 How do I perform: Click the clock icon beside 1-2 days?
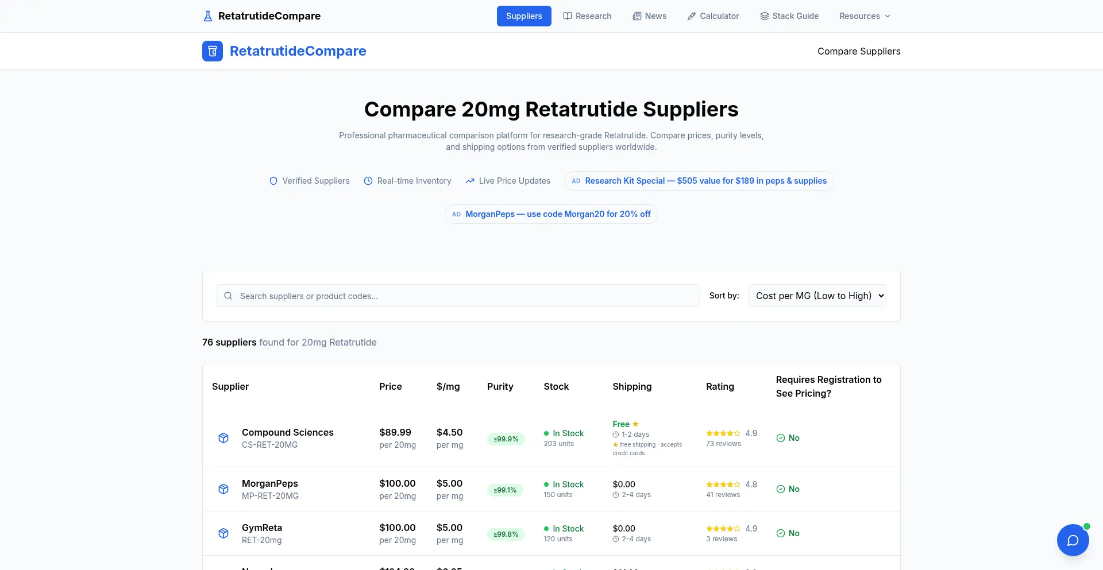[x=616, y=435]
